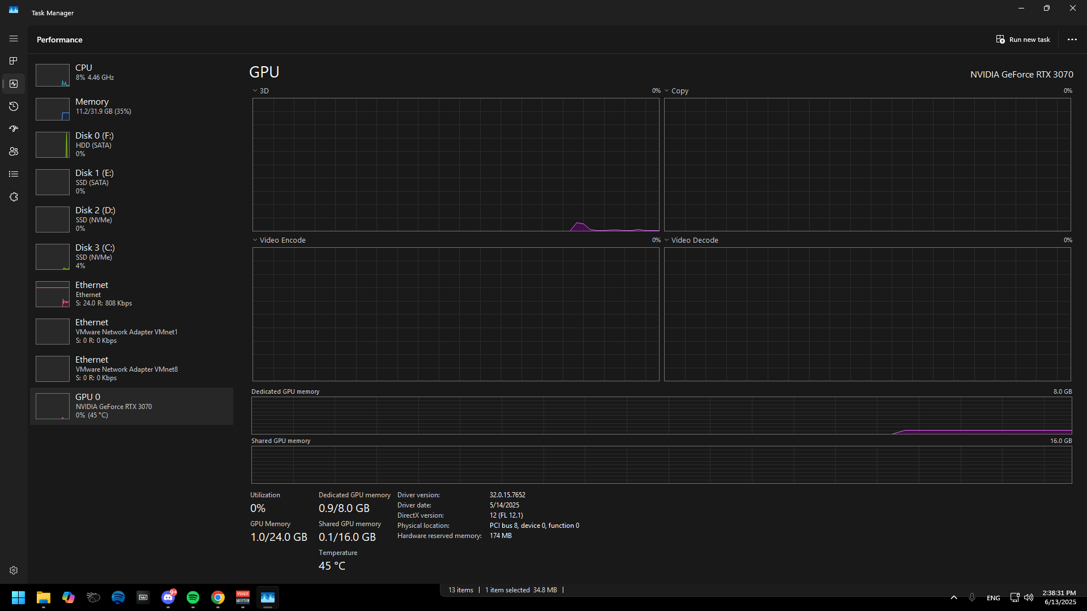Screen dimensions: 1087x611
Task: Click the Run new task button
Action: pos(1023,40)
